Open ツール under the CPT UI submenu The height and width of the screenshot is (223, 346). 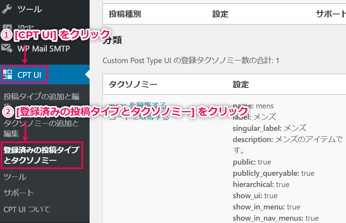[x=15, y=177]
